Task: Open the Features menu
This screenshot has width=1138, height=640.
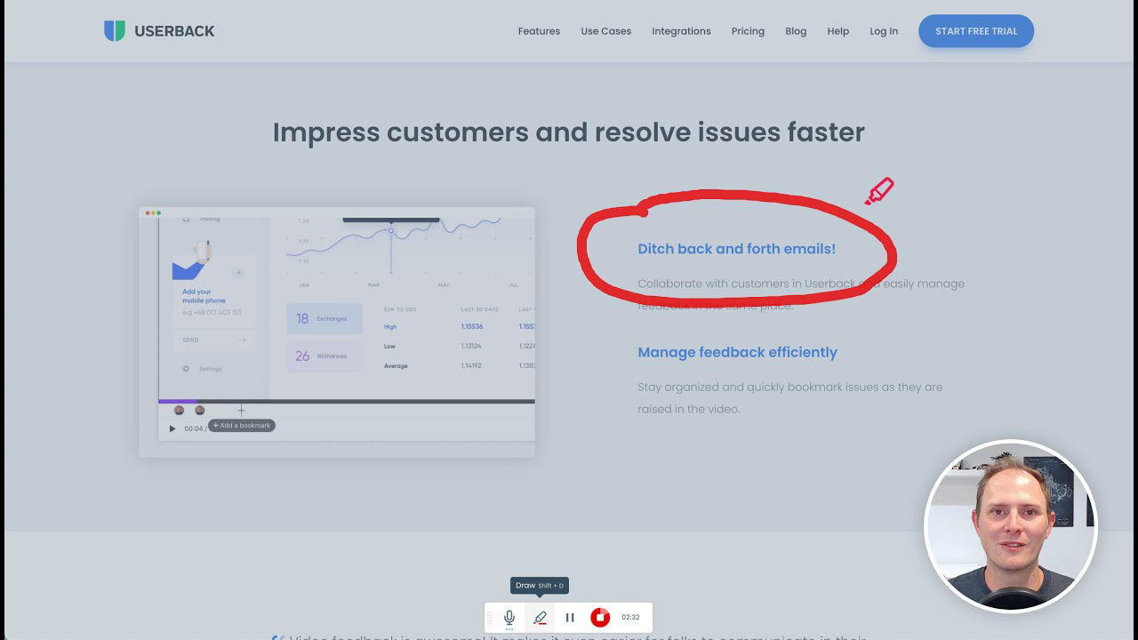Action: tap(539, 31)
